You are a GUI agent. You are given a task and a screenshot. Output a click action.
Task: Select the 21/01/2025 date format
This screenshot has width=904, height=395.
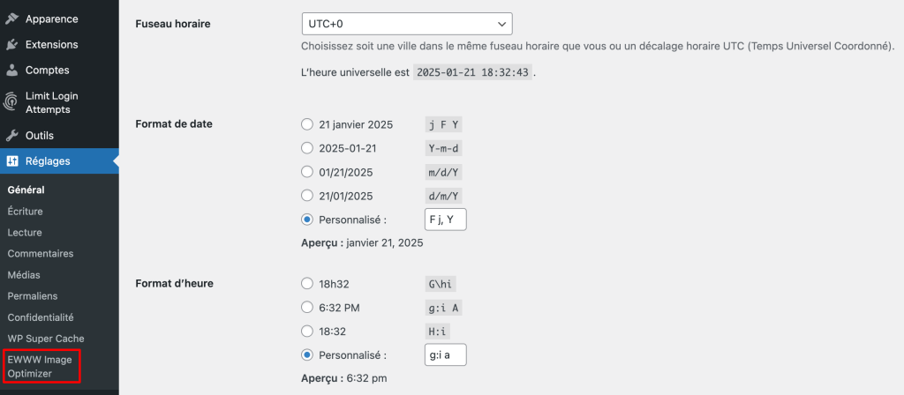click(x=307, y=196)
